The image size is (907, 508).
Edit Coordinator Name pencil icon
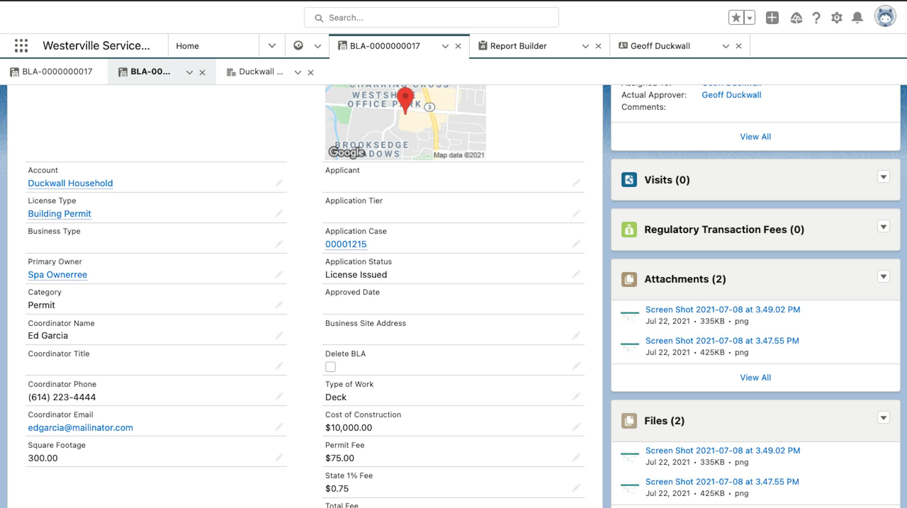pyautogui.click(x=279, y=335)
